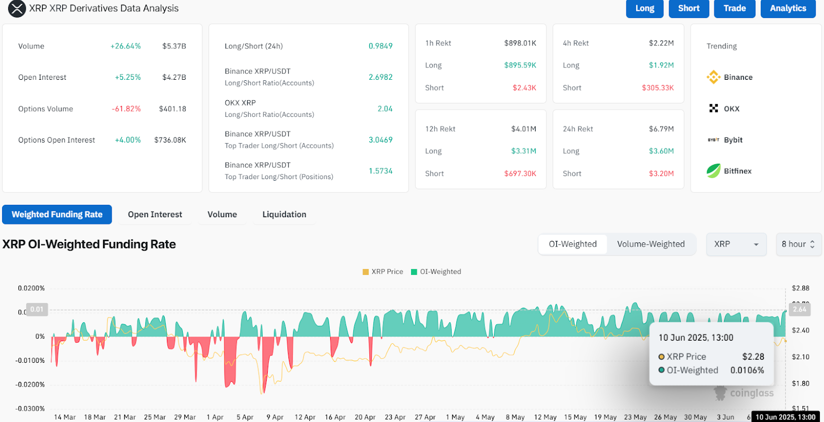The height and width of the screenshot is (422, 824).
Task: Click the 2.64 price axis marker
Action: 800,309
